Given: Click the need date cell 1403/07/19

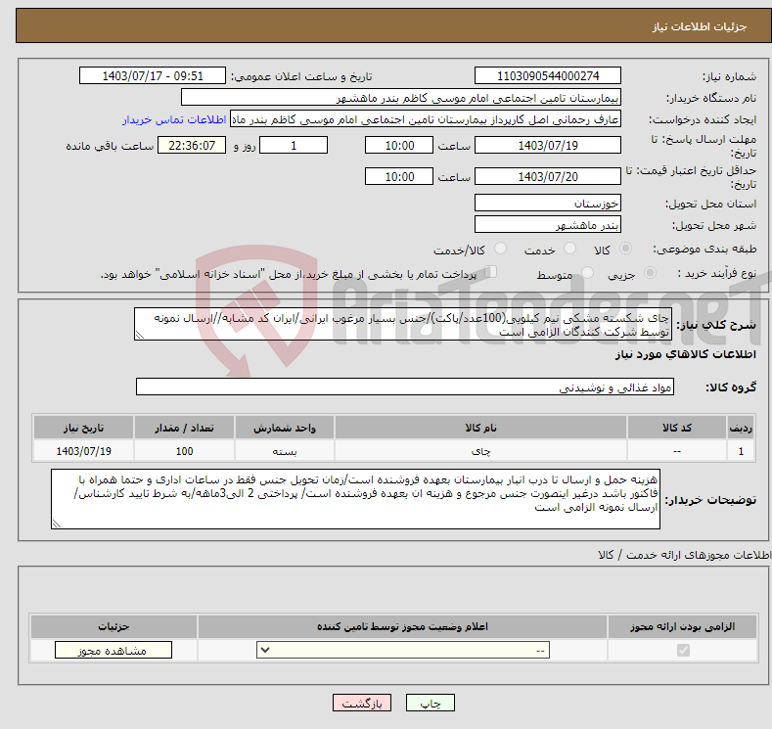Looking at the screenshot, I should pyautogui.click(x=83, y=451).
